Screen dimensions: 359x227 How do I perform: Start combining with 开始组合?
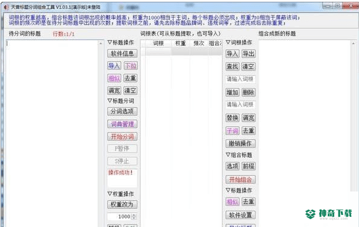240,179
